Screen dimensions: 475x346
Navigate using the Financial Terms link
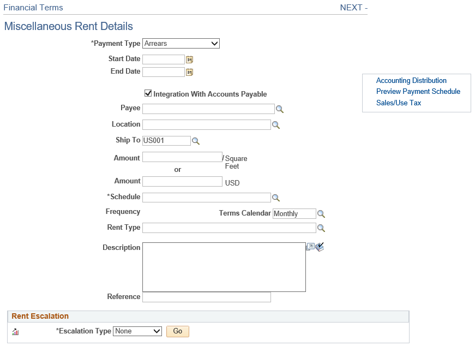click(33, 8)
